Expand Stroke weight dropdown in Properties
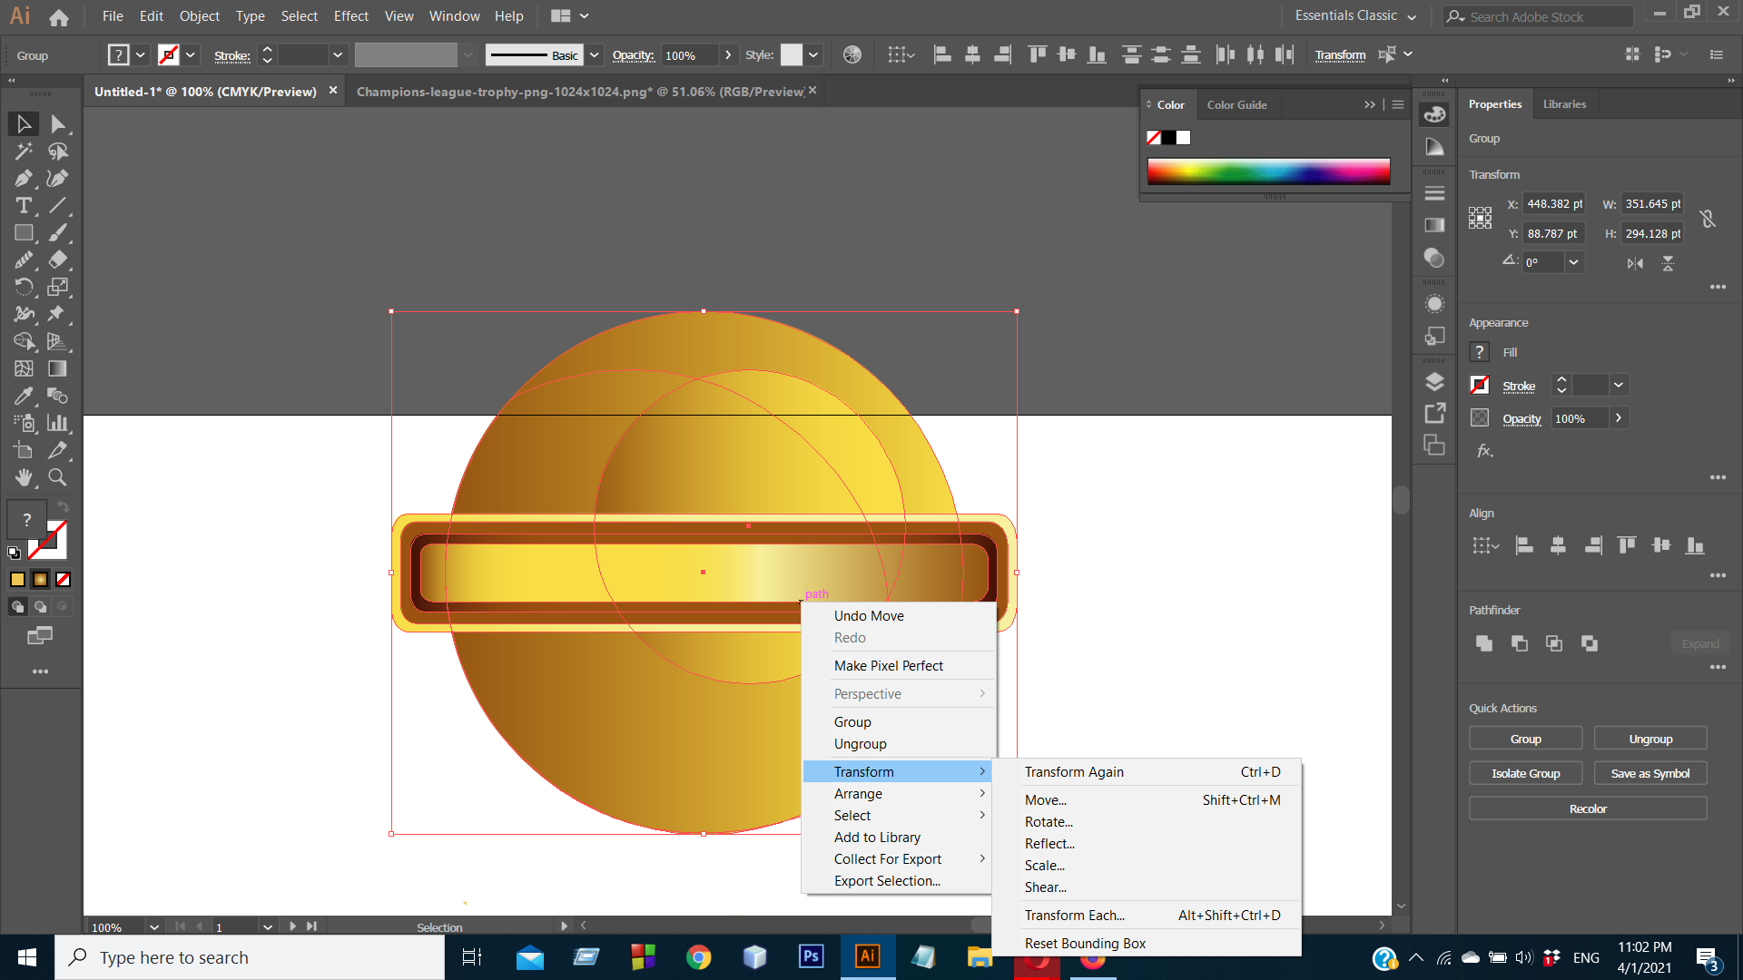The height and width of the screenshot is (980, 1743). [1618, 386]
